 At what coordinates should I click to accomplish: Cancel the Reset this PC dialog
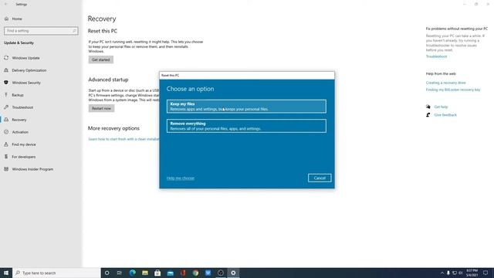tap(320, 178)
